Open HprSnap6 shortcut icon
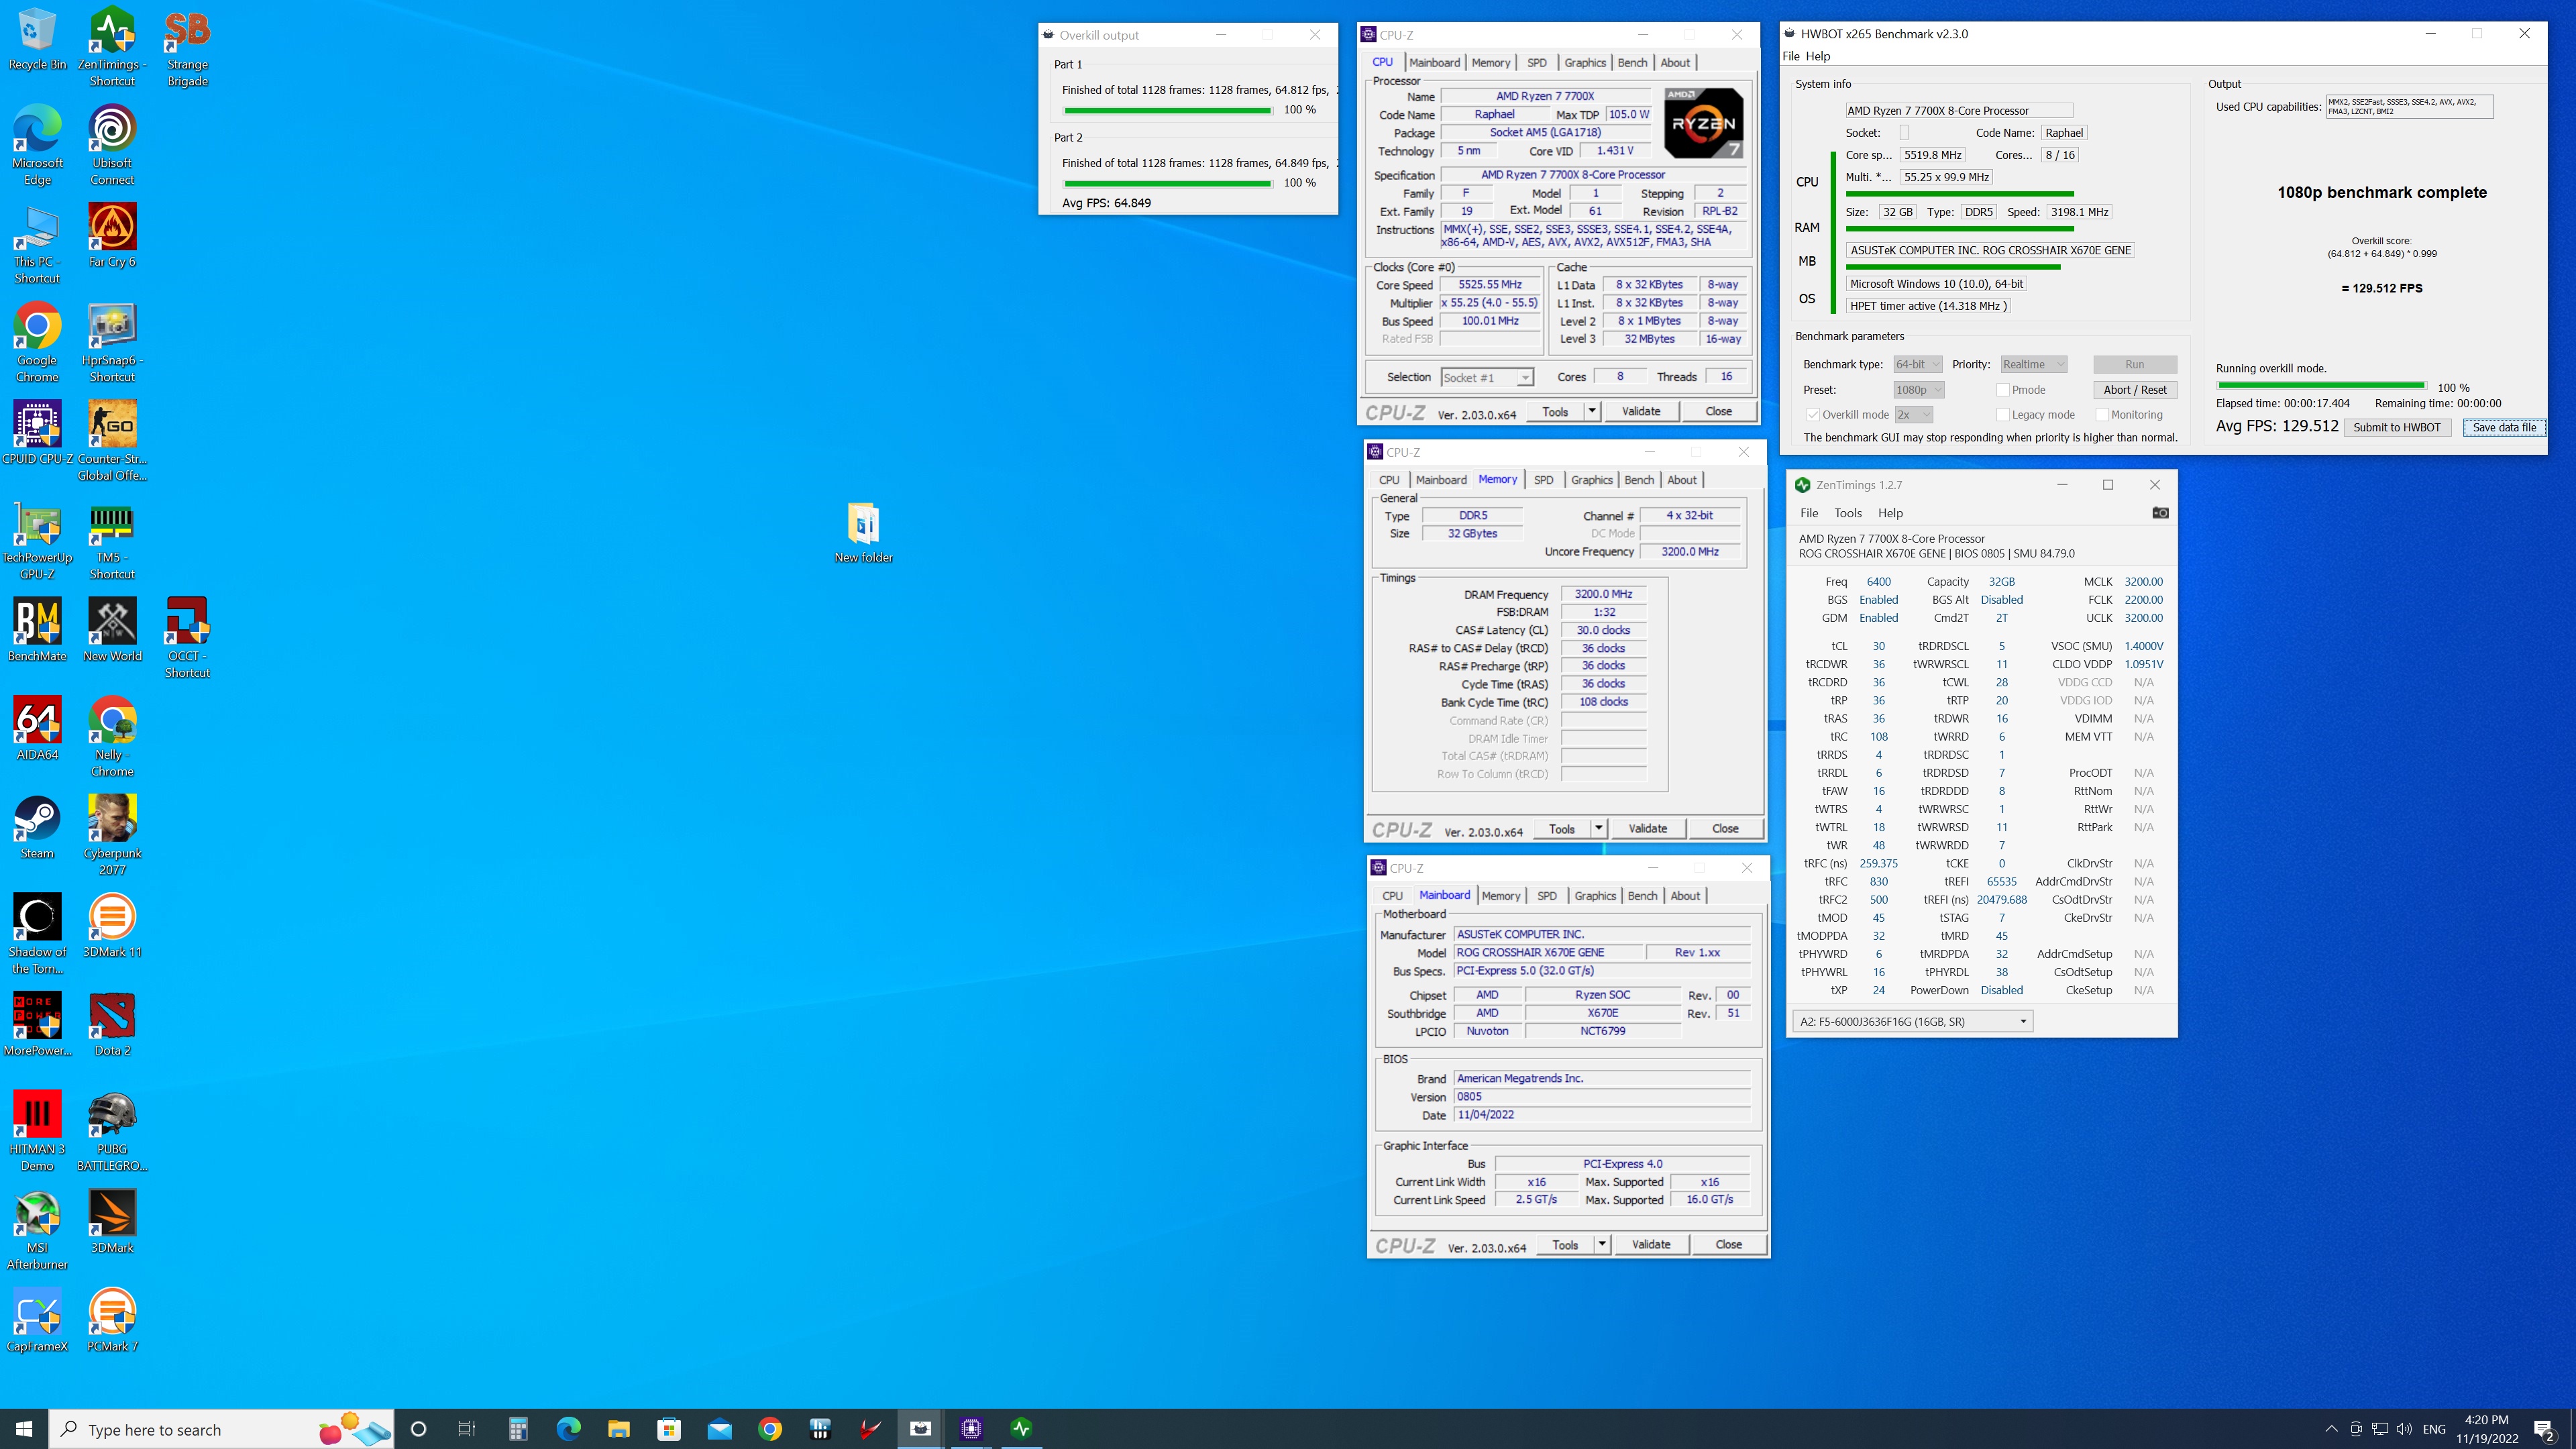The width and height of the screenshot is (2576, 1449). coord(112,343)
